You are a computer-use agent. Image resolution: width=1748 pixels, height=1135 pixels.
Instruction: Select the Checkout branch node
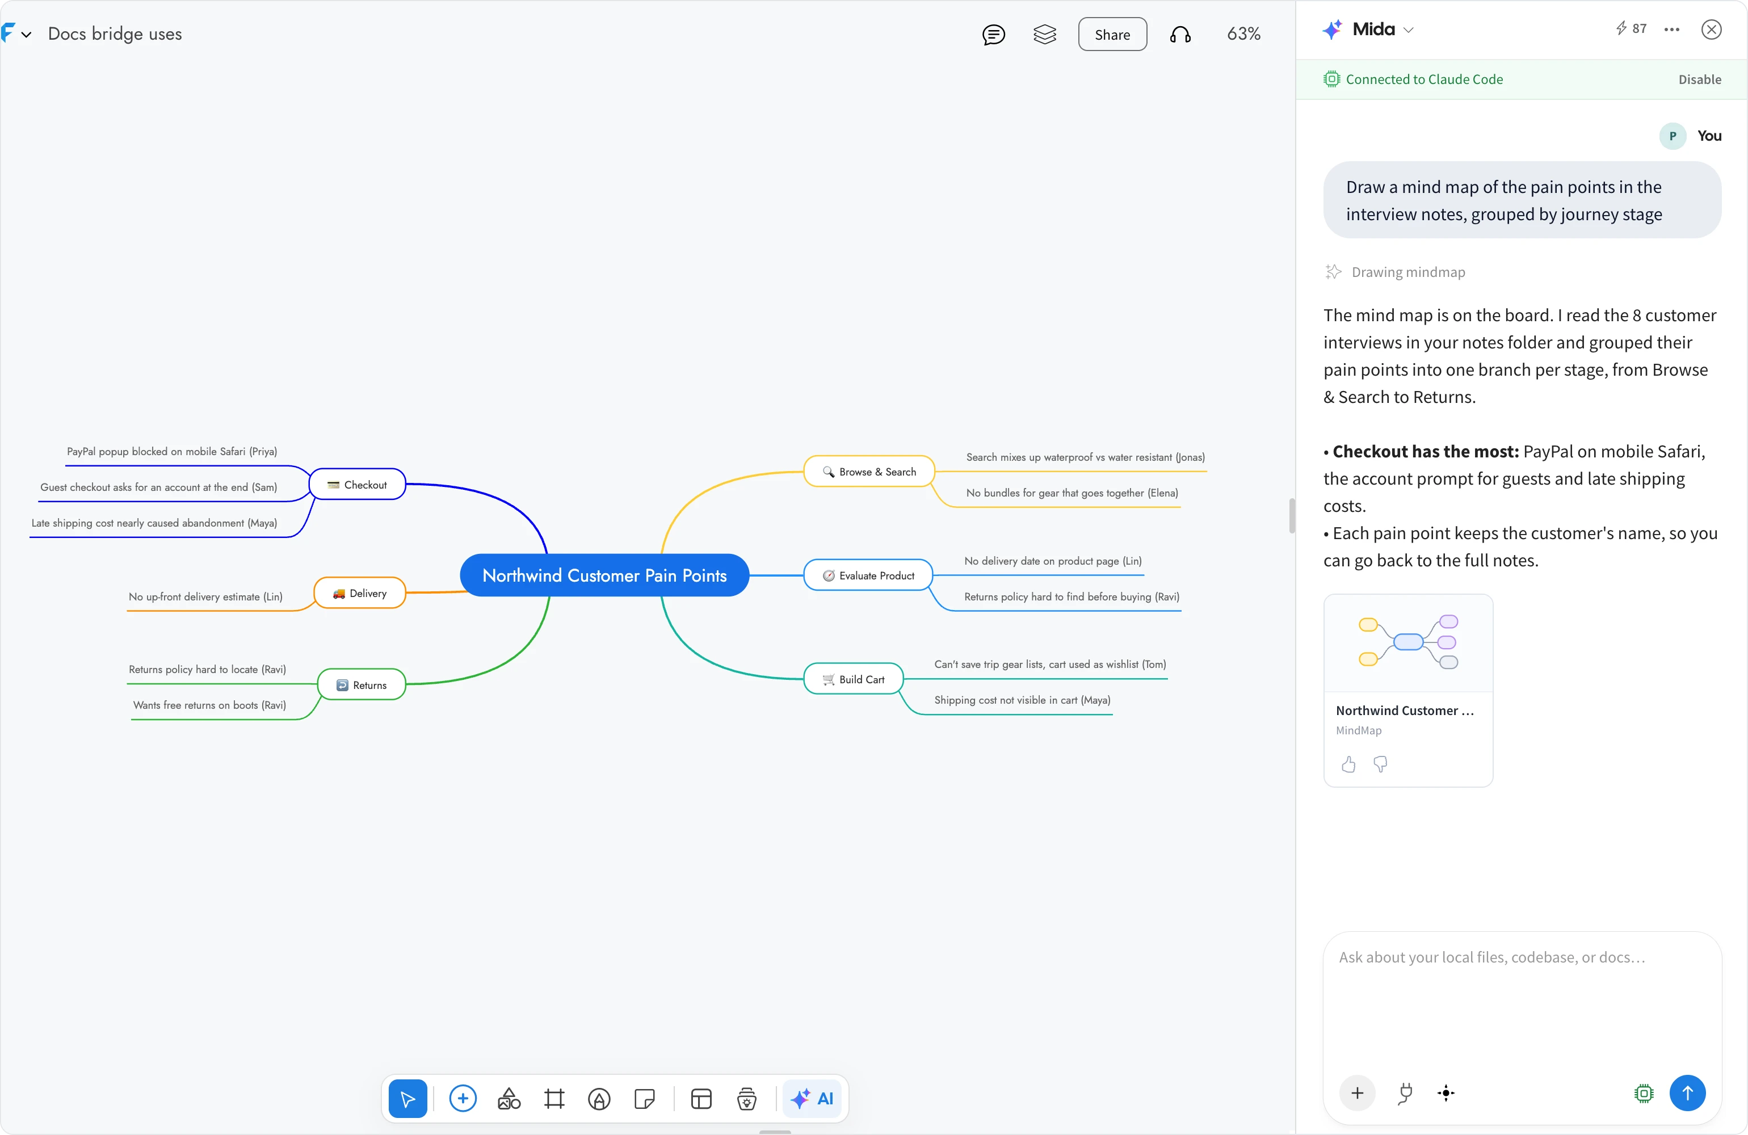(x=357, y=484)
